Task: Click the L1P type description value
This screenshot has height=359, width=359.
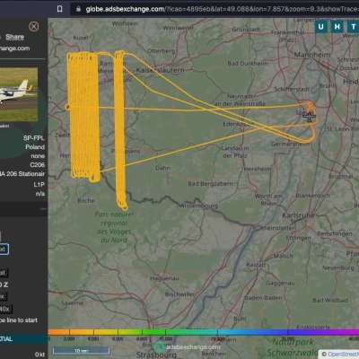Action: tap(39, 184)
